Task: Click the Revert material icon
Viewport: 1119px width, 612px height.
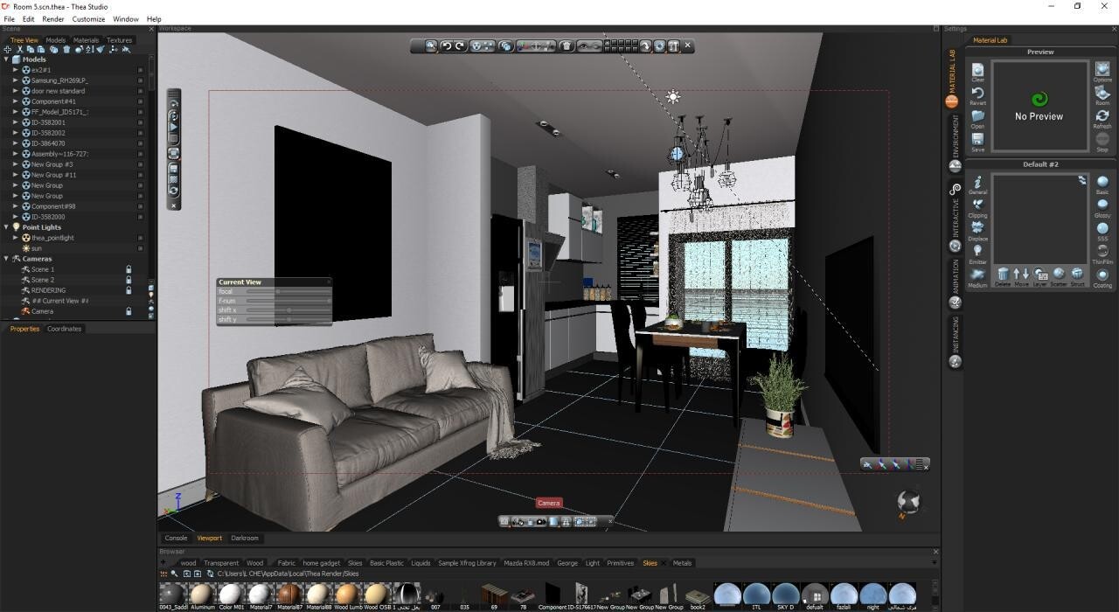Action: click(x=977, y=94)
